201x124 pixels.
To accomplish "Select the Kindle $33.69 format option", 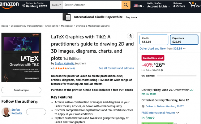I will tap(153, 40).
